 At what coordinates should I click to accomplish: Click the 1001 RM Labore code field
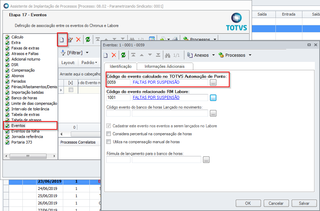pyautogui.click(x=118, y=98)
